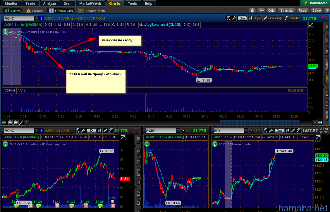
Task: Click the zoom in magnifier icon
Action: tap(10, 123)
